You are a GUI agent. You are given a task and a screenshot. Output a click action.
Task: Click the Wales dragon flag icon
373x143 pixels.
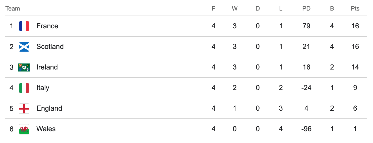pos(24,129)
